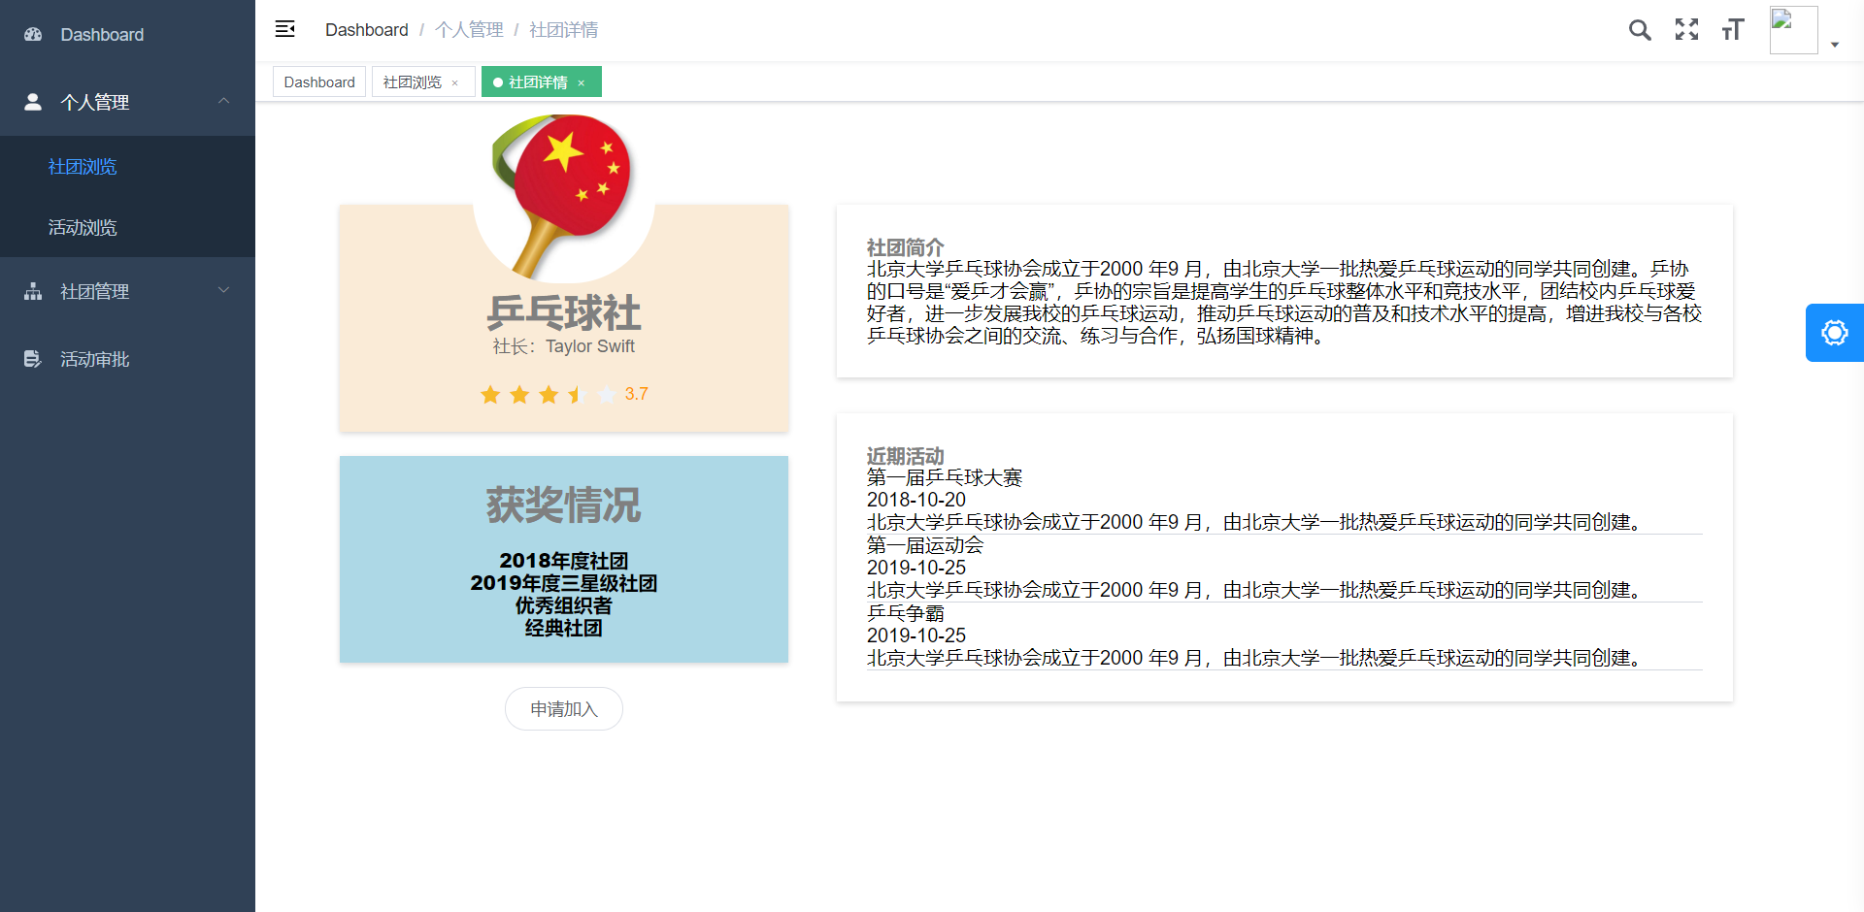Click the 社团管理 org-chart icon

pyautogui.click(x=33, y=291)
